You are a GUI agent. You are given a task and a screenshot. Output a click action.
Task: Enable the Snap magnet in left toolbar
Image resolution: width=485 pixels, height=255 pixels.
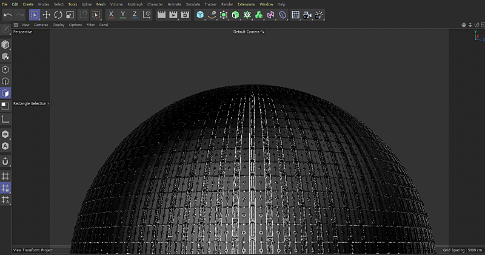coord(5,161)
